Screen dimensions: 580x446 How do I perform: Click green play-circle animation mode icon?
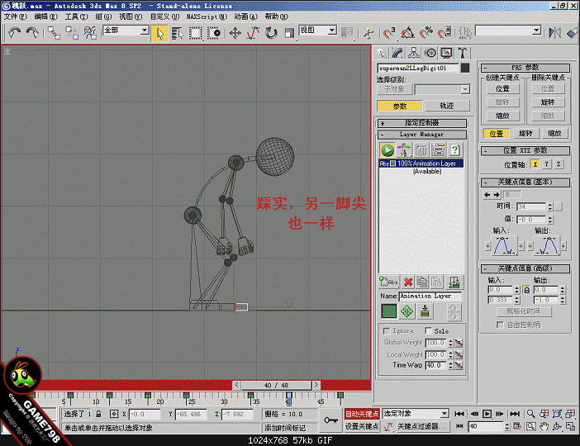tap(387, 149)
